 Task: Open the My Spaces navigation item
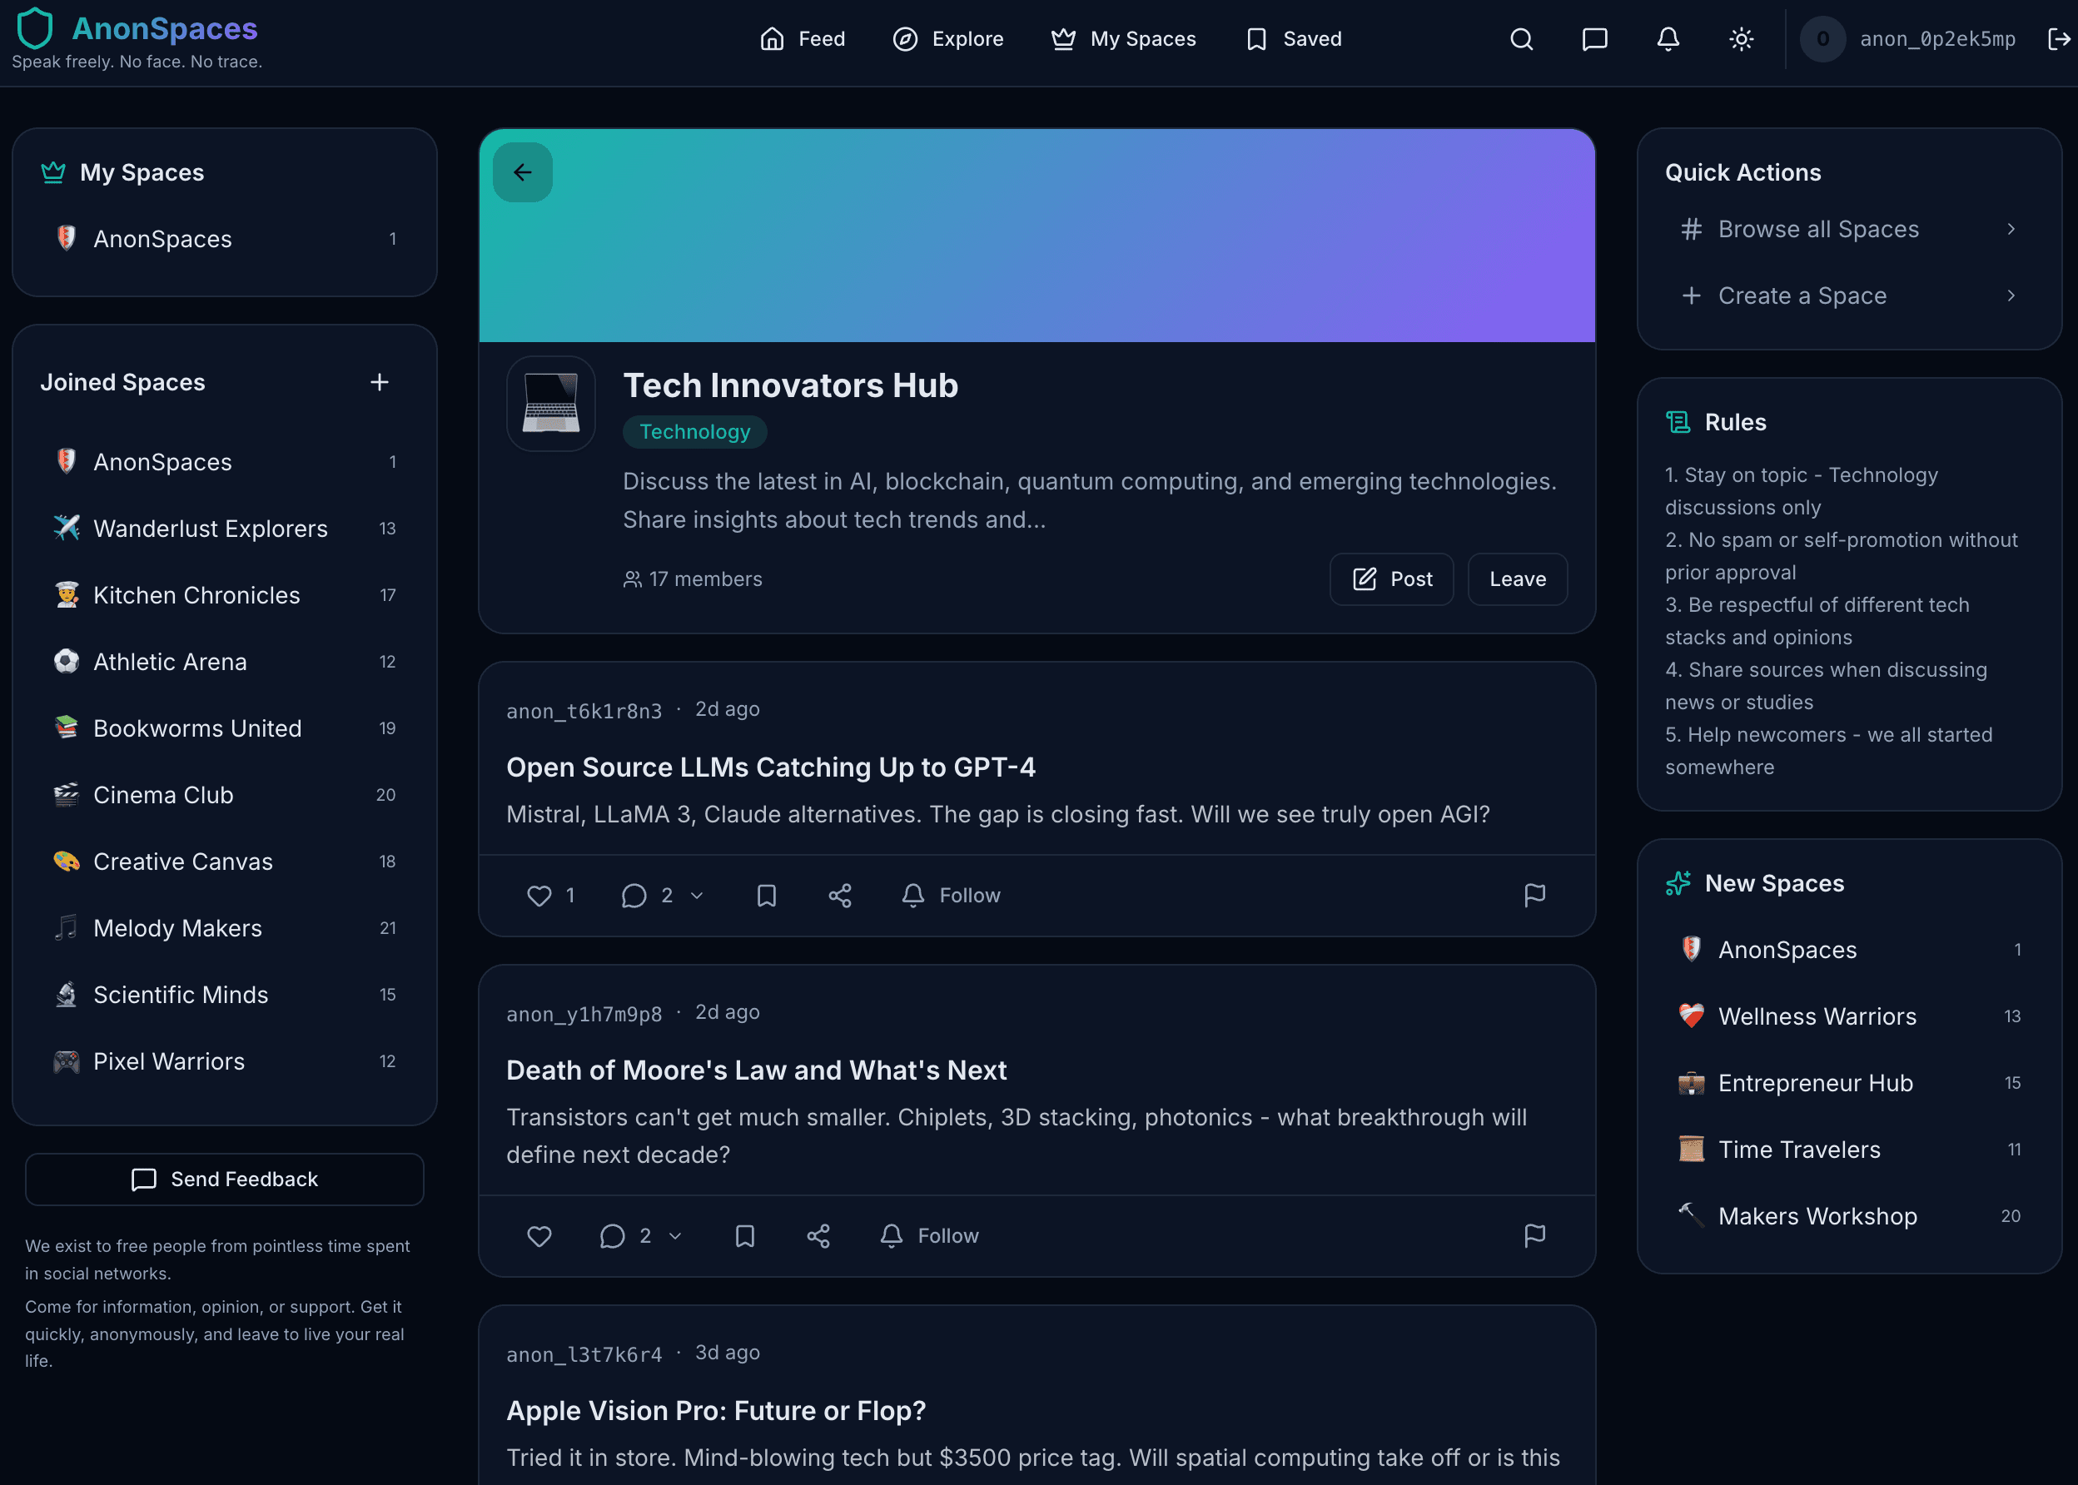point(1122,38)
